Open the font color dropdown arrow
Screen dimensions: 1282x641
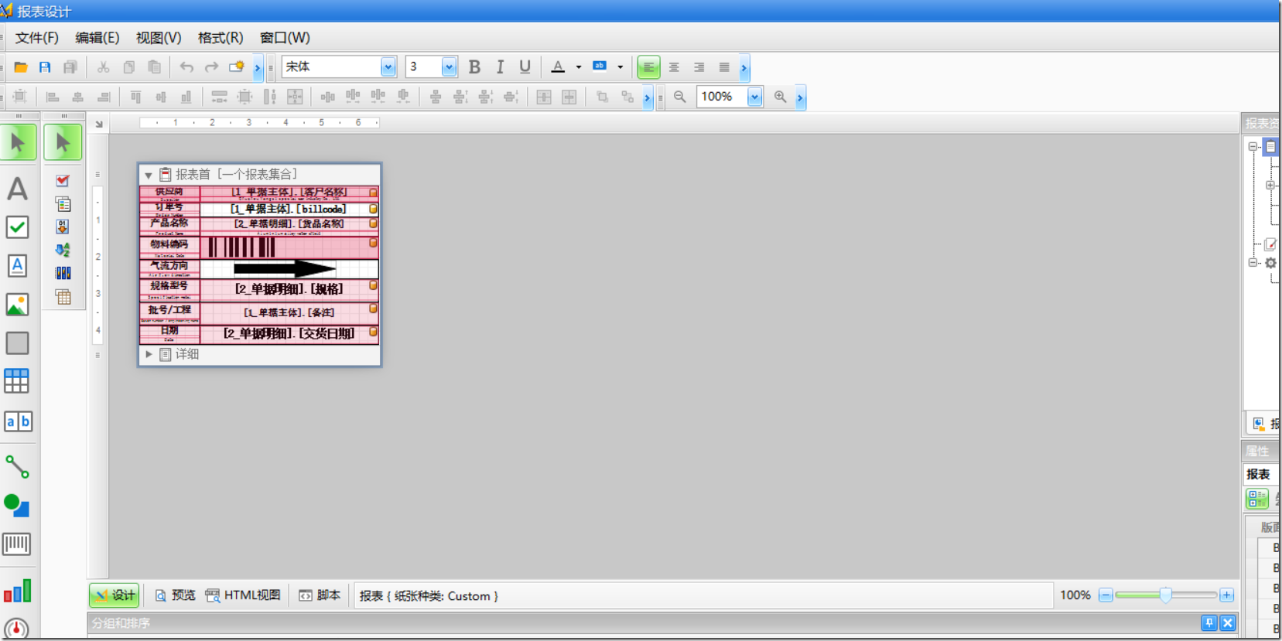pos(578,67)
